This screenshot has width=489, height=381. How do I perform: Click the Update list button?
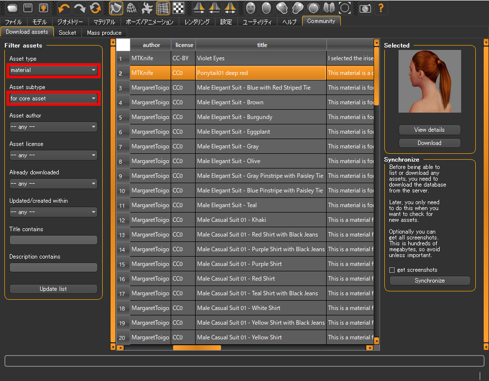point(53,289)
